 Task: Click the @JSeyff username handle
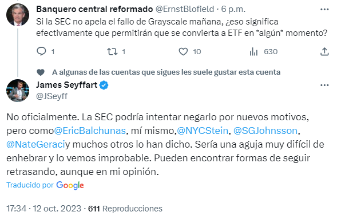click(x=51, y=96)
